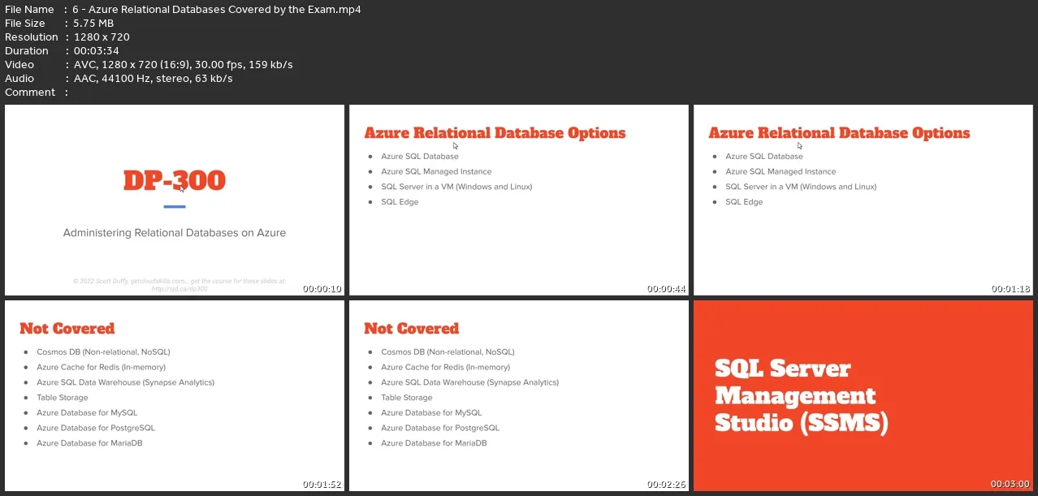This screenshot has width=1038, height=496.
Task: Click the 00:01:18 timestamp
Action: (x=1011, y=288)
